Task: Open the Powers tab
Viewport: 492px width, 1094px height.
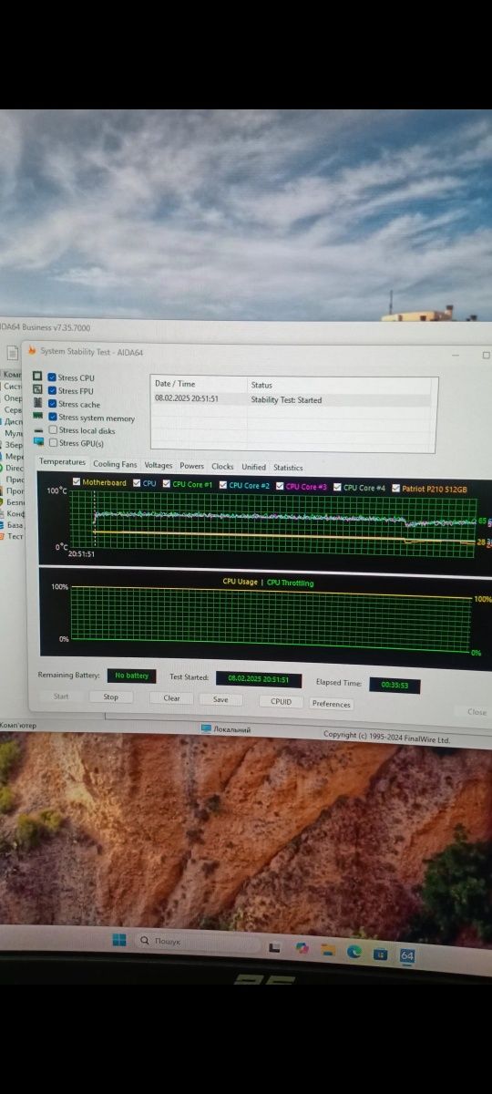Action: [x=191, y=466]
